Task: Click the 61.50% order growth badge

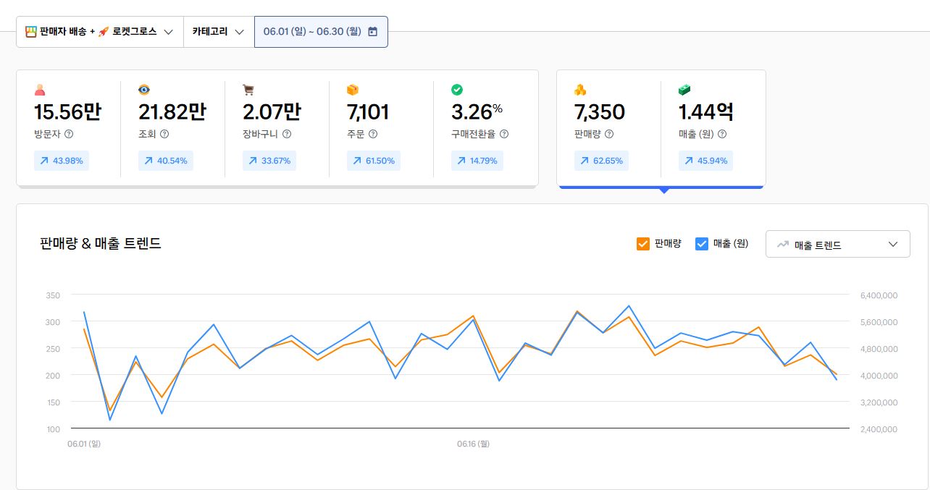Action: [374, 161]
